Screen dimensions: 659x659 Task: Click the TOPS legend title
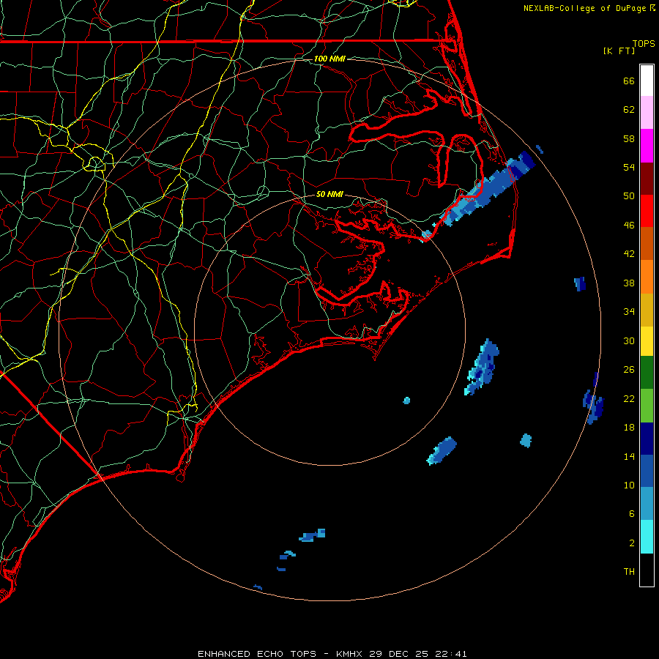pos(644,44)
